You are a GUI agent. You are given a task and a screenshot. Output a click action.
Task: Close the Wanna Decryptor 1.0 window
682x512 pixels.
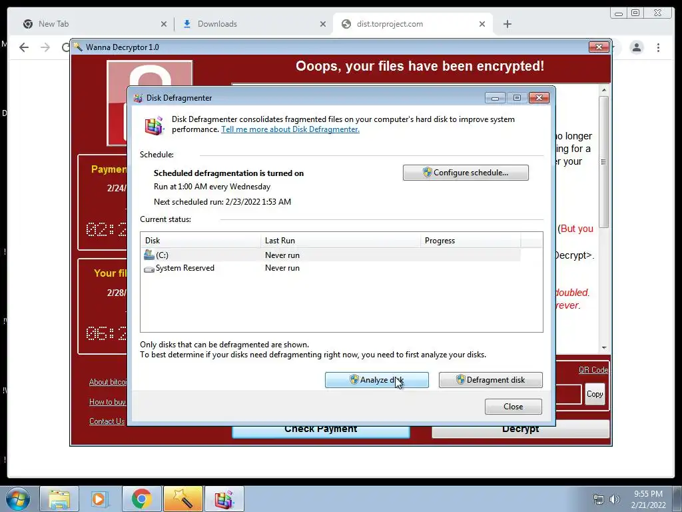(x=599, y=47)
